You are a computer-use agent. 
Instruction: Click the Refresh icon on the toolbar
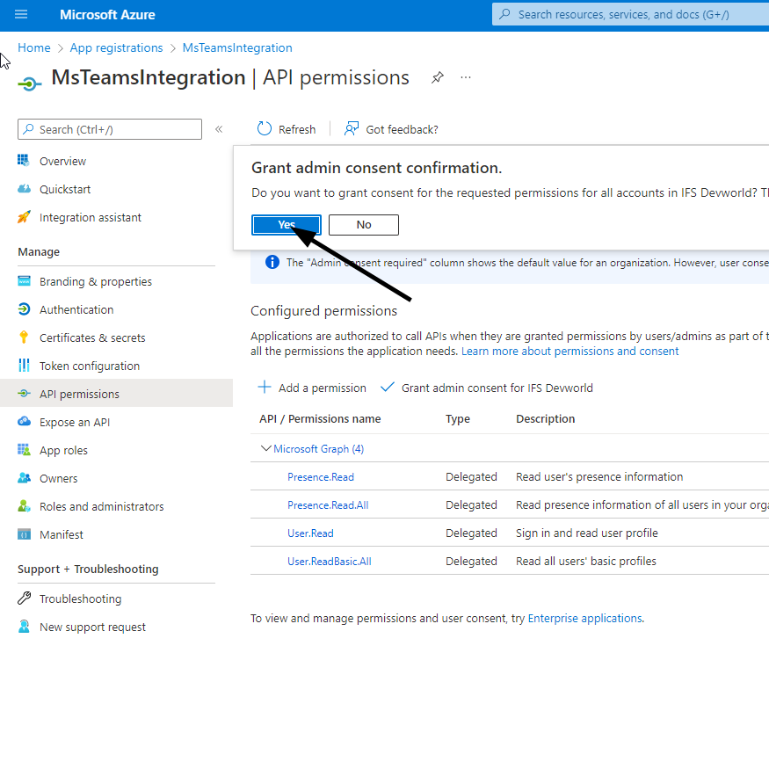tap(264, 128)
